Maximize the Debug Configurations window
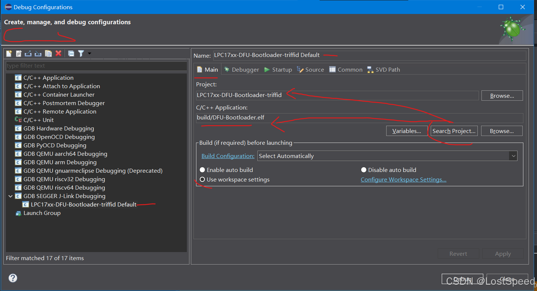537x291 pixels. (501, 7)
